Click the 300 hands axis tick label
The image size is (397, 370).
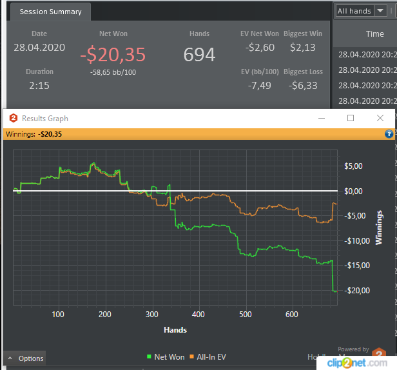click(151, 315)
